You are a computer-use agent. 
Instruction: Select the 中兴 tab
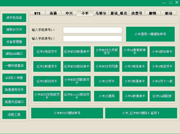point(69,13)
